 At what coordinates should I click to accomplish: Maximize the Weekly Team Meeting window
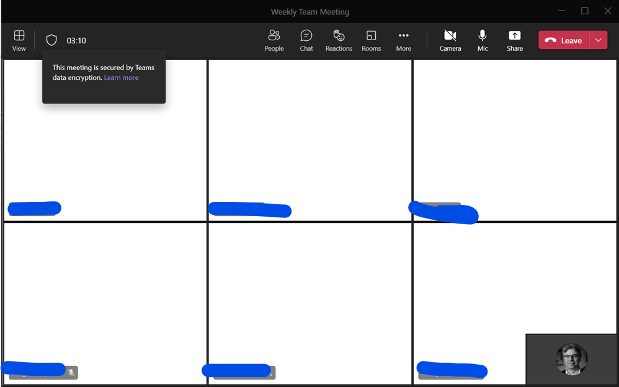pyautogui.click(x=585, y=11)
